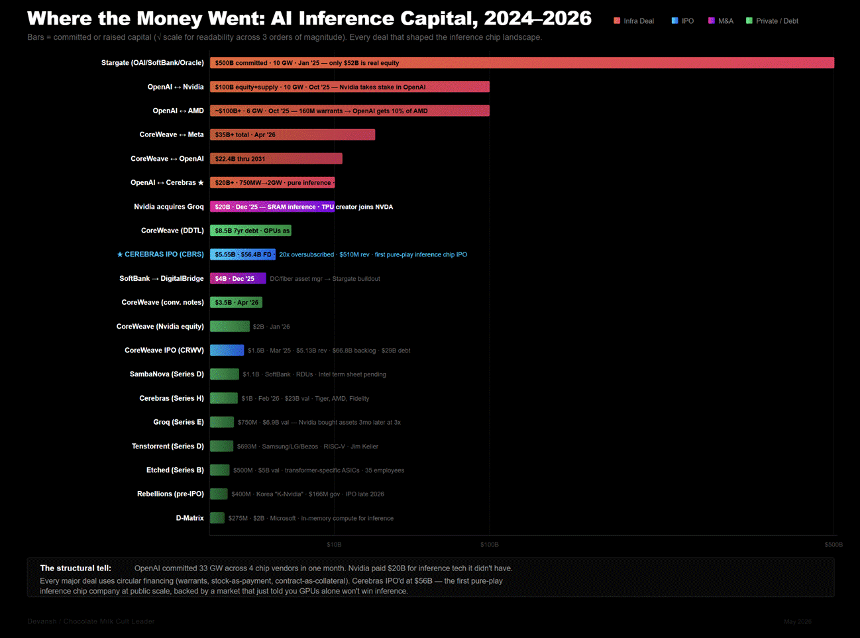Click the IPO blue legend swatch

click(674, 21)
